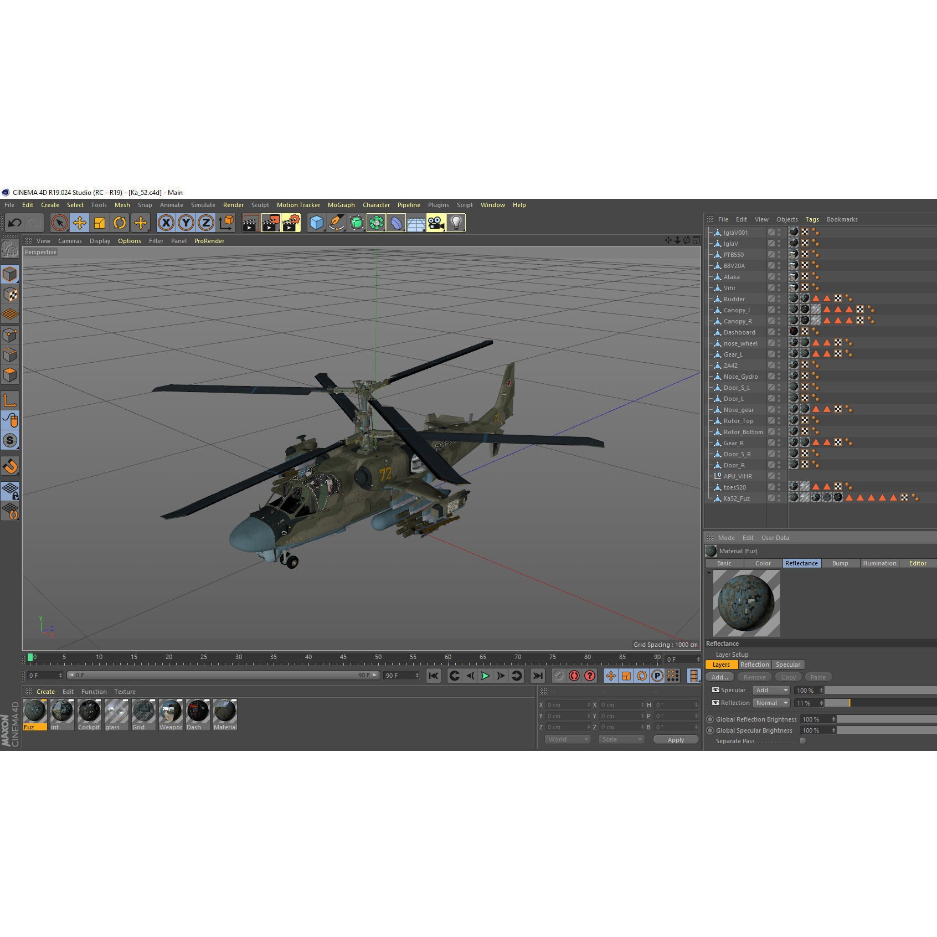This screenshot has width=937, height=937.
Task: Select the Rotate tool in the toolbar
Action: click(x=120, y=222)
